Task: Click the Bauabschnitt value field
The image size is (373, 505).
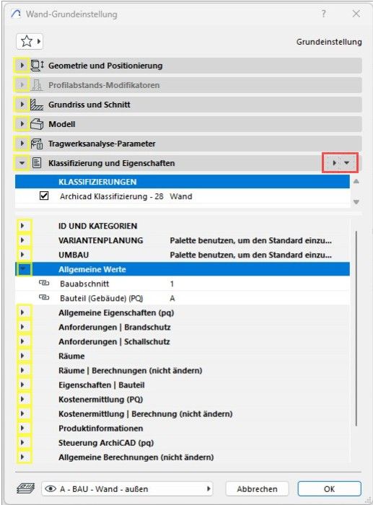Action: point(258,284)
